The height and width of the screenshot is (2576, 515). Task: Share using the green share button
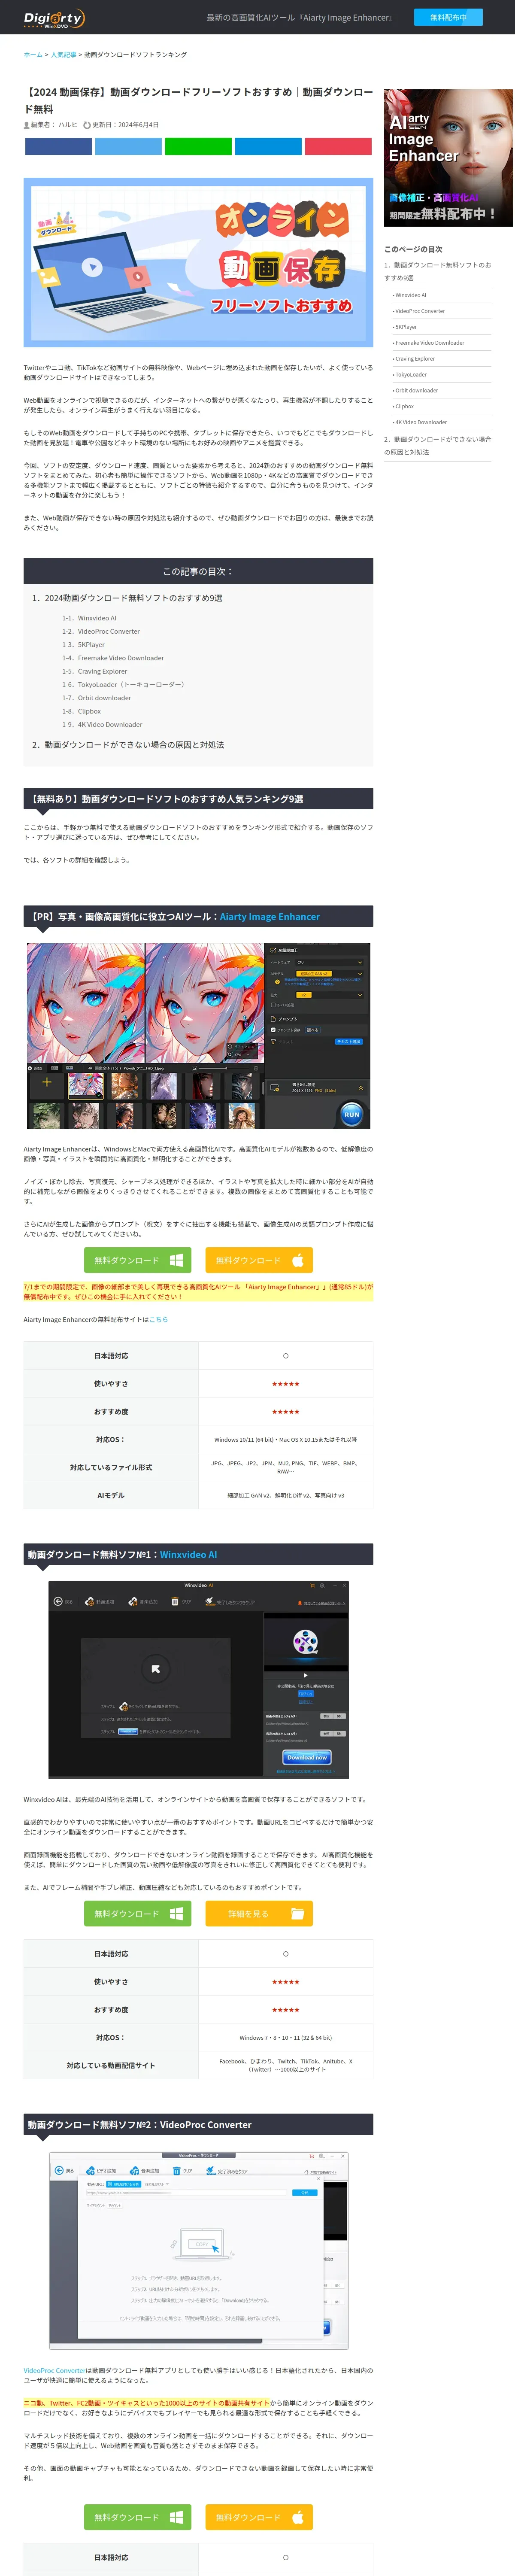[x=198, y=147]
